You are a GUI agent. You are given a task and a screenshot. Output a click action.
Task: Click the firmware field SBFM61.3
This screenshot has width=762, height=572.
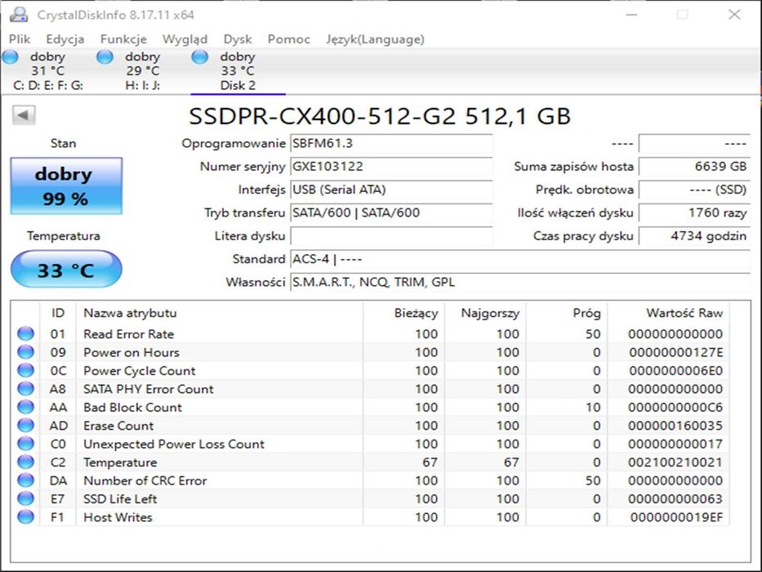pos(391,144)
